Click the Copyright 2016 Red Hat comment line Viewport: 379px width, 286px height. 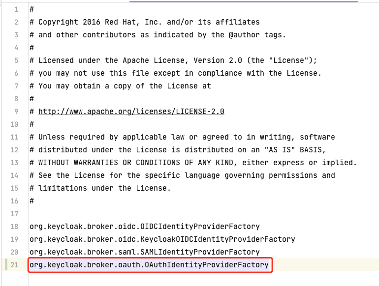[x=145, y=22]
